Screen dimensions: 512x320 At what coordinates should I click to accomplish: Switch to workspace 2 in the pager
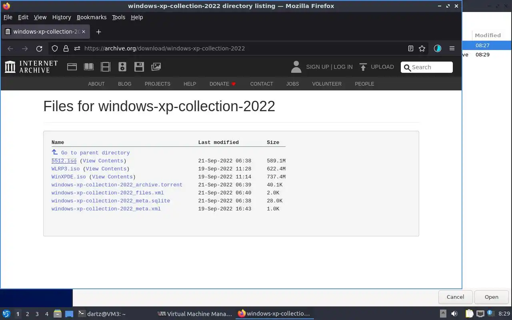[27, 314]
